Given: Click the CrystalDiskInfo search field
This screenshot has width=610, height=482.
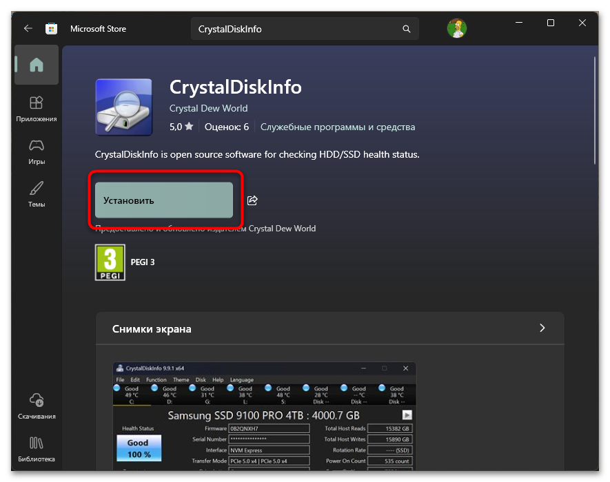Looking at the screenshot, I should [x=305, y=29].
